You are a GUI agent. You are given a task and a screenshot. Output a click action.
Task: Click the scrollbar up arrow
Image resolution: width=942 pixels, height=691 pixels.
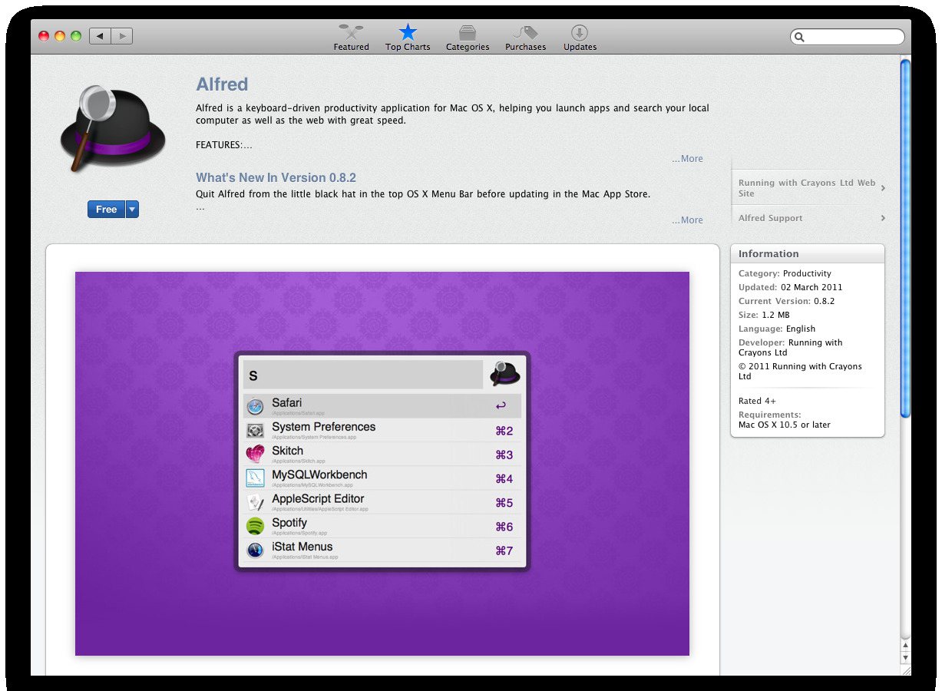905,646
